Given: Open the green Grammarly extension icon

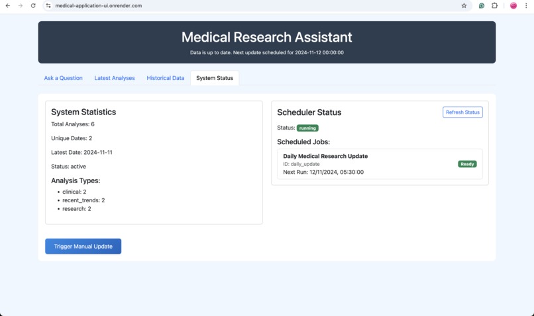Looking at the screenshot, I should pos(482,6).
